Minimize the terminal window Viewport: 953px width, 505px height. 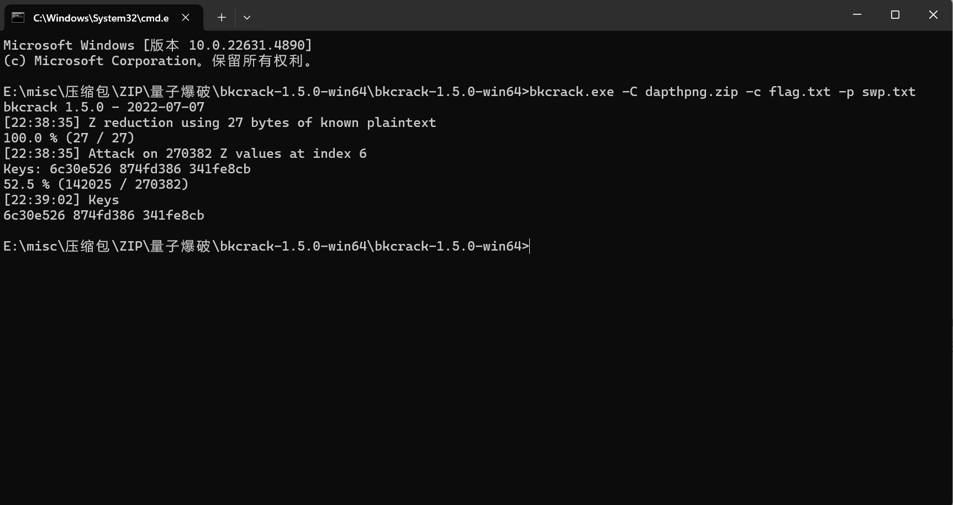click(x=857, y=15)
